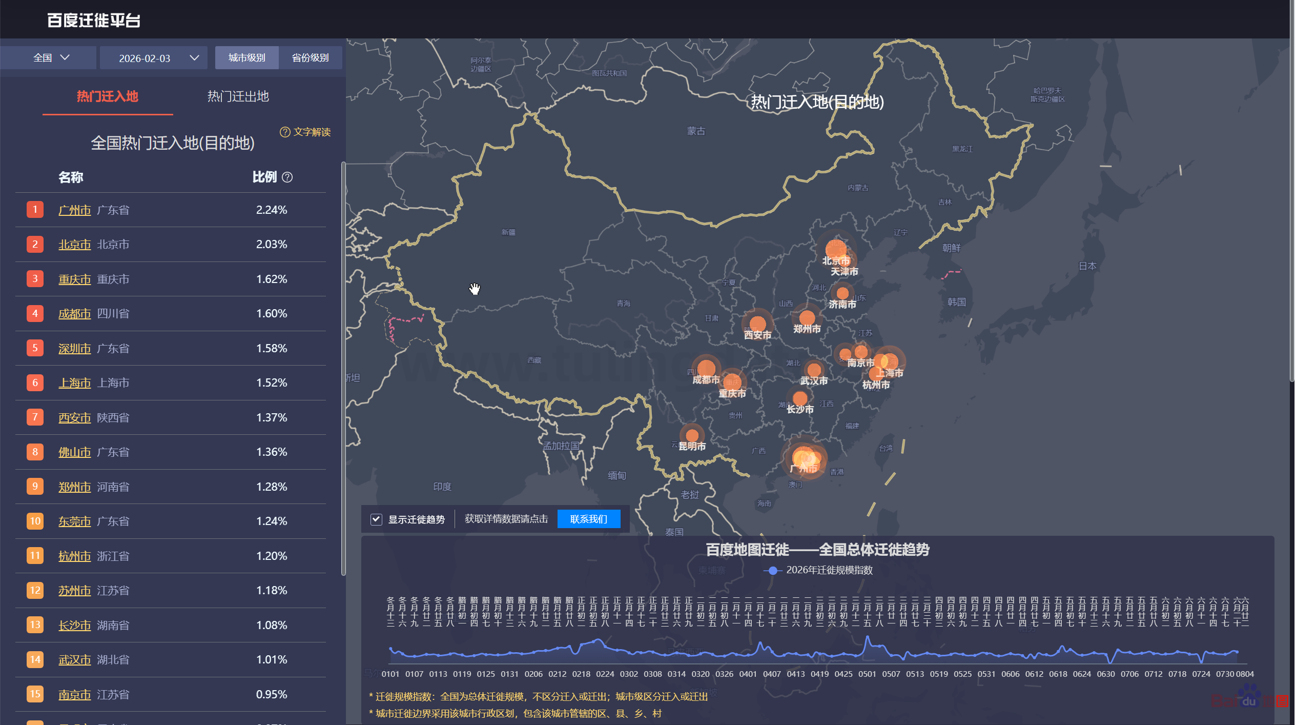Click the 浙江省 province label in list
The width and height of the screenshot is (1296, 725).
pos(113,556)
